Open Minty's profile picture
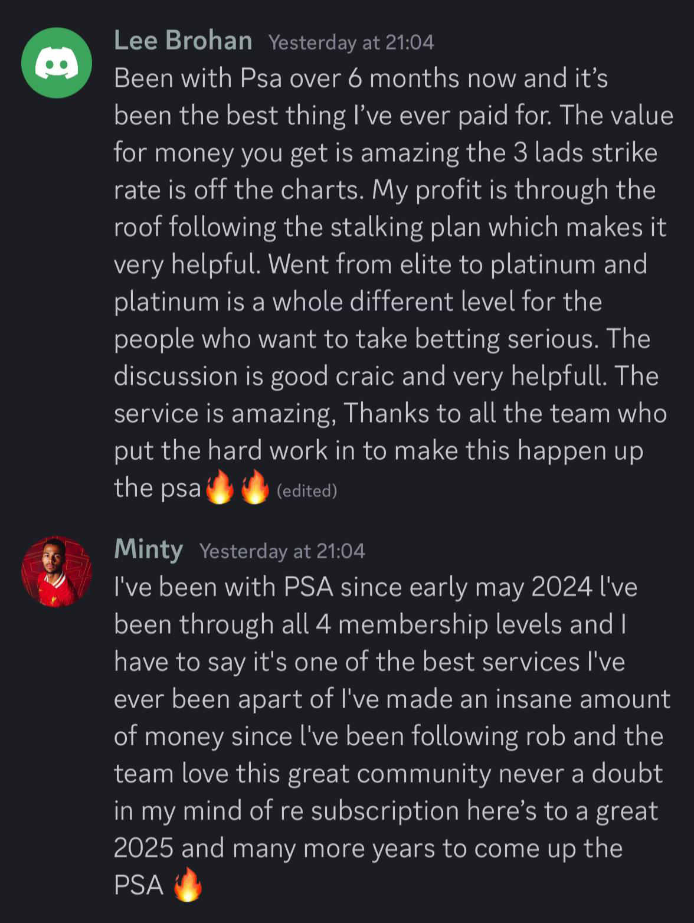Screen dimensions: 694x923 click(x=57, y=571)
